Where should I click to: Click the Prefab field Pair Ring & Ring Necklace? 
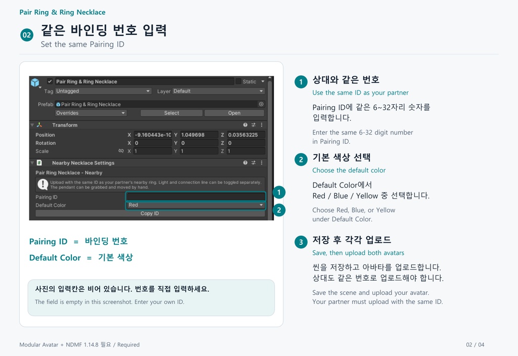[x=160, y=104]
